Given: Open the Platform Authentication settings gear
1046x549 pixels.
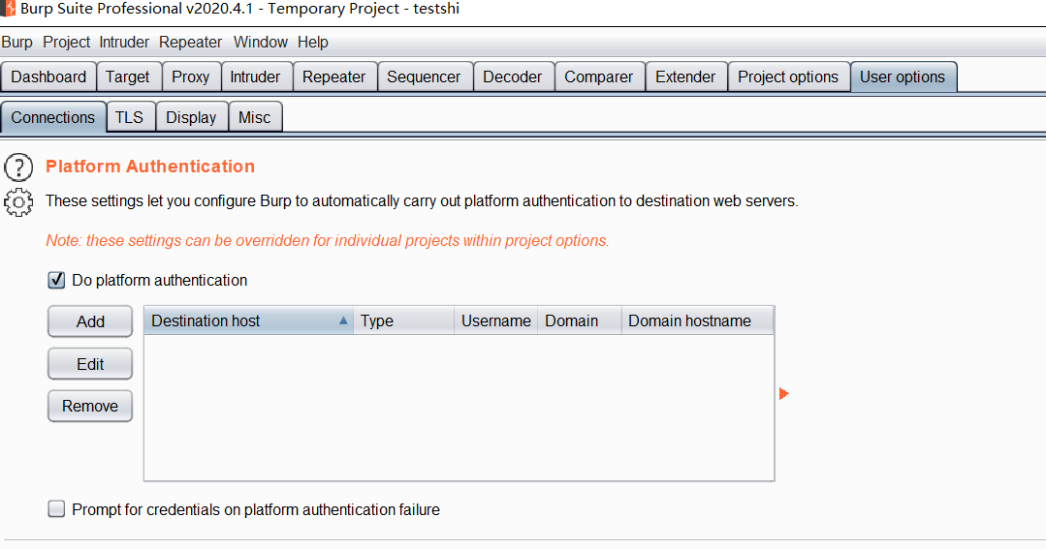Looking at the screenshot, I should [x=18, y=201].
